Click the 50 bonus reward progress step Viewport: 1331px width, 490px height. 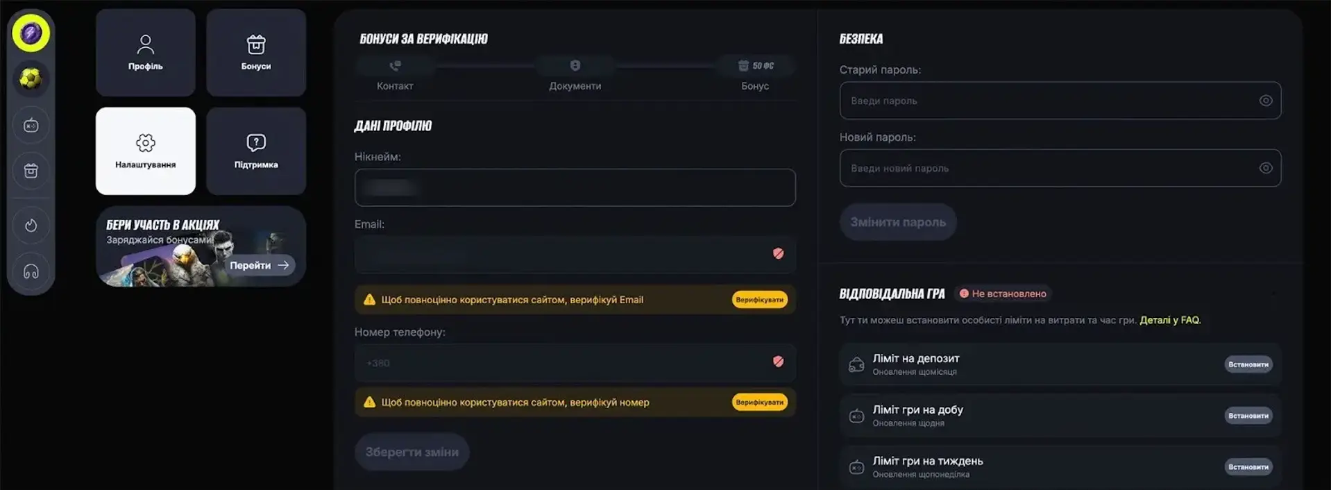click(x=755, y=66)
